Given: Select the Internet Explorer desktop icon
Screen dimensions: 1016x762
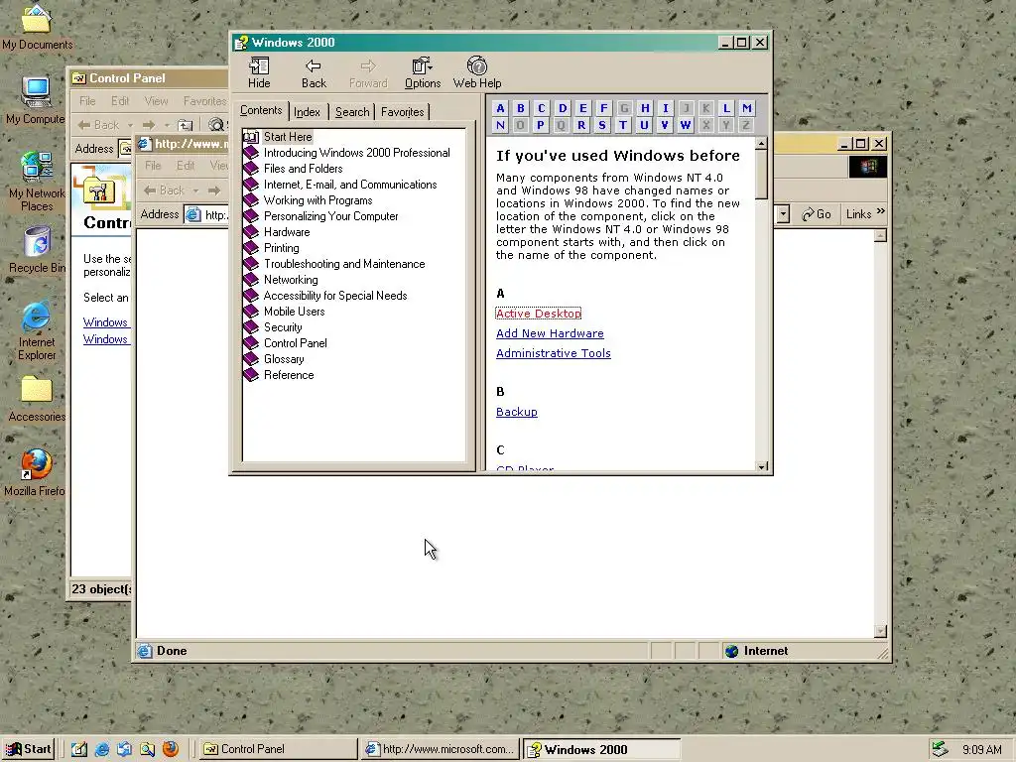Looking at the screenshot, I should coord(37,330).
